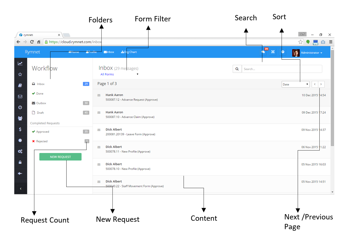
Task: Click the users group sidebar icon
Action: 20,118
